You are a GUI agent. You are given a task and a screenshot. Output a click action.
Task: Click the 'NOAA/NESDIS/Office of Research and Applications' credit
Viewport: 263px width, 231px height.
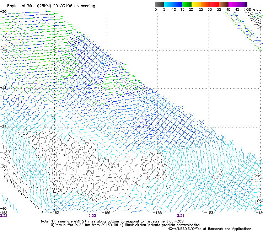(x=209, y=229)
